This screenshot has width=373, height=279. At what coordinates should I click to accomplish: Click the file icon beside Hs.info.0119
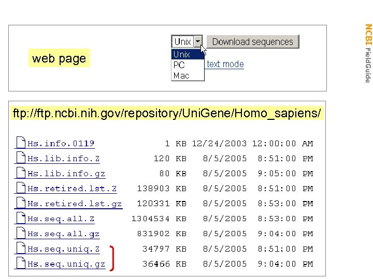[x=21, y=143]
